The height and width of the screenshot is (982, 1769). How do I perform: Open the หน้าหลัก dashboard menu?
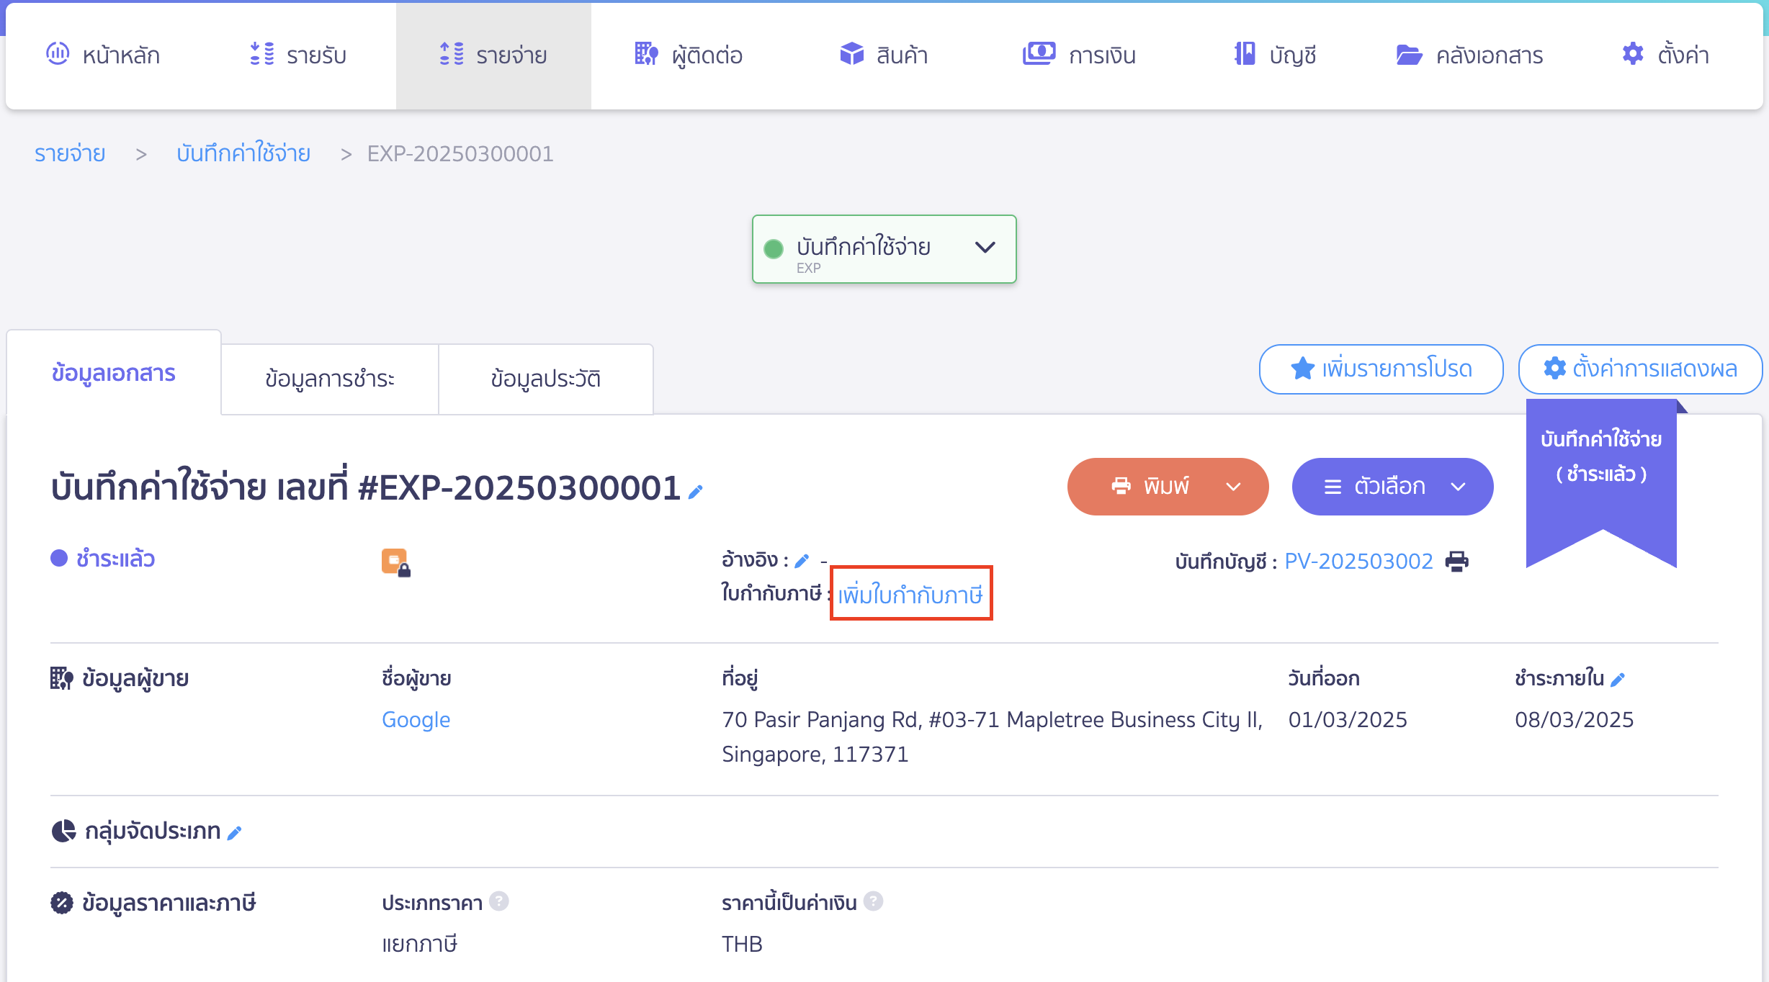pos(103,55)
